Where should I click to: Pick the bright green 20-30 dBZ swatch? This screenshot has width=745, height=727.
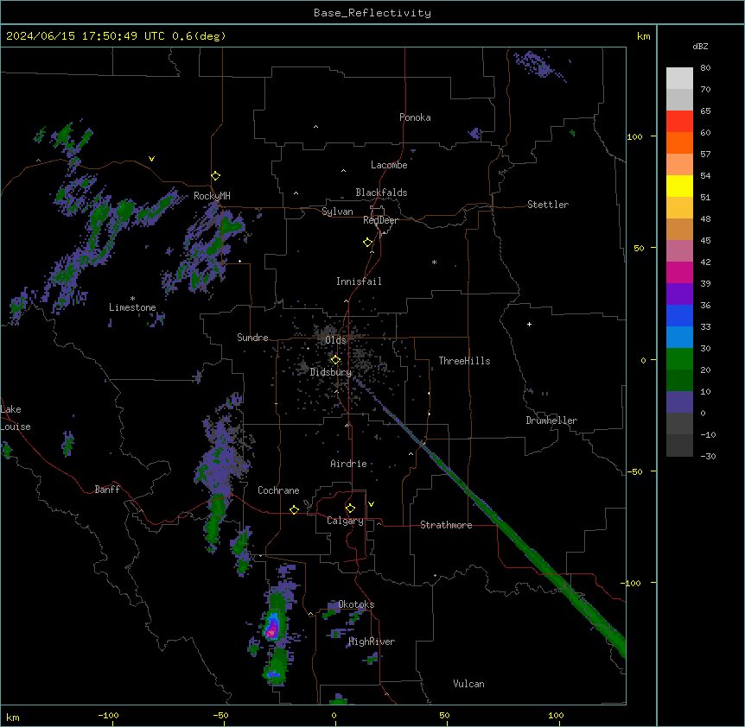[x=679, y=359]
